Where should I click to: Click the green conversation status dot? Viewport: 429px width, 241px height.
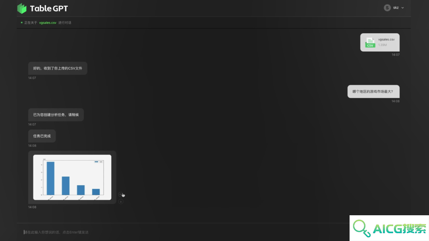pyautogui.click(x=21, y=23)
